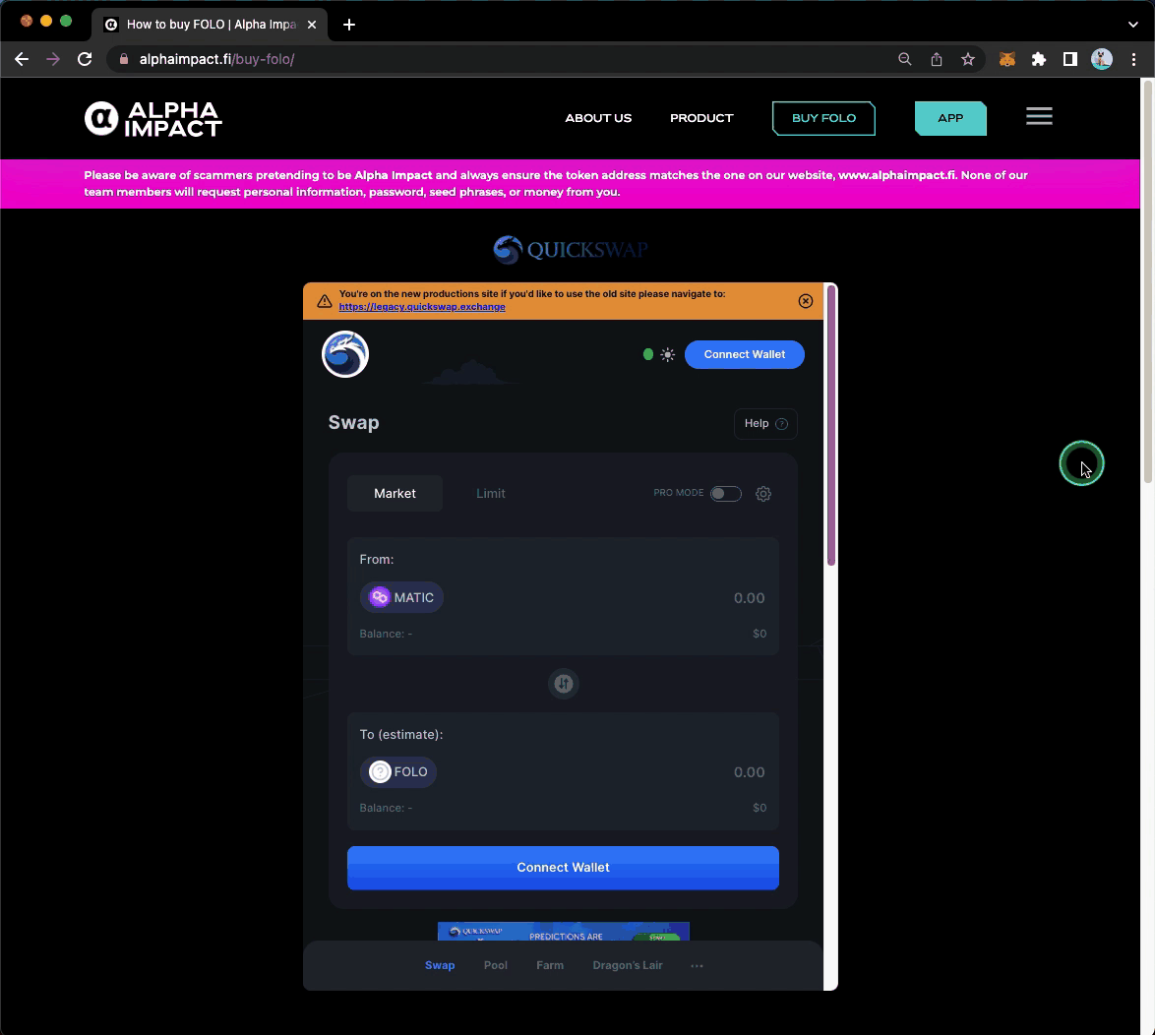The width and height of the screenshot is (1155, 1035).
Task: Open the MATIC token selector
Action: point(401,597)
